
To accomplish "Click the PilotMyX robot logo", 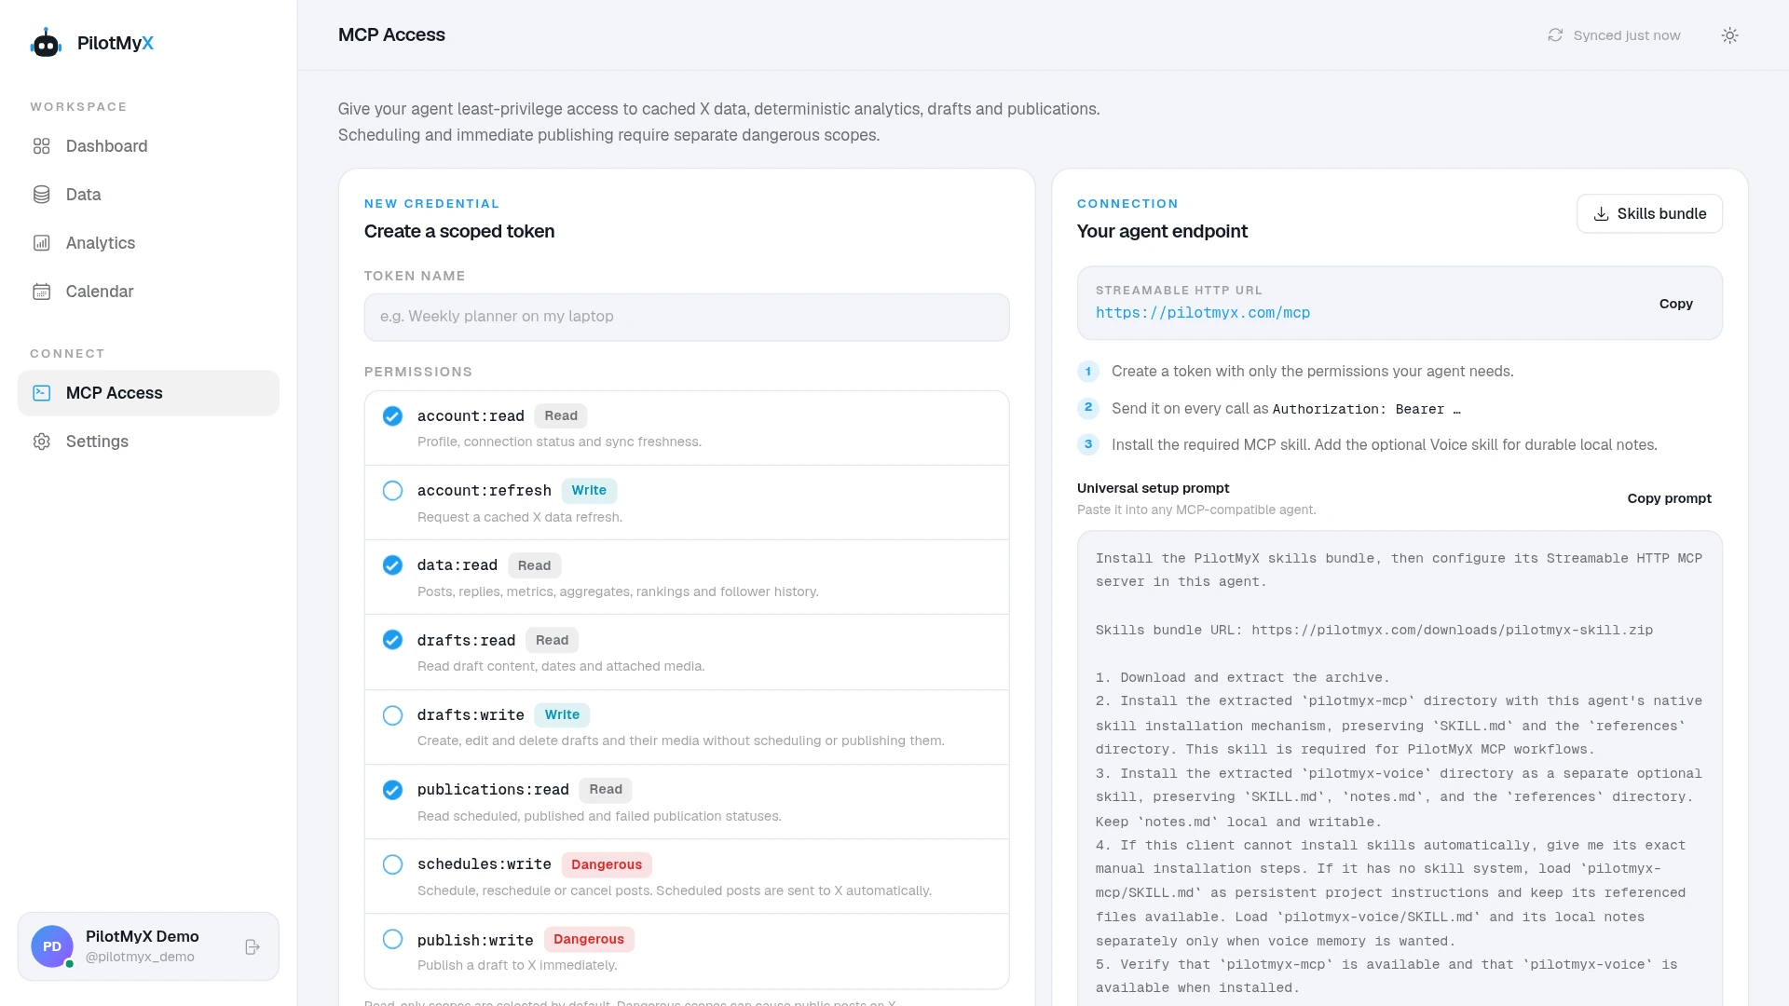I will click(46, 43).
